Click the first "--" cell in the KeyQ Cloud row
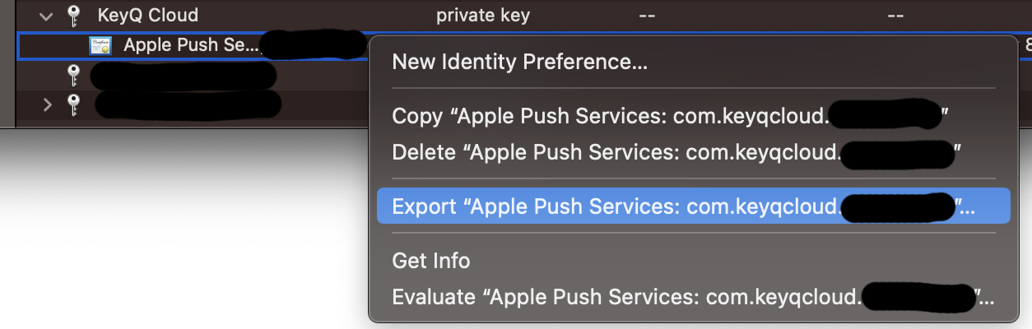Image resolution: width=1032 pixels, height=329 pixels. (x=648, y=15)
